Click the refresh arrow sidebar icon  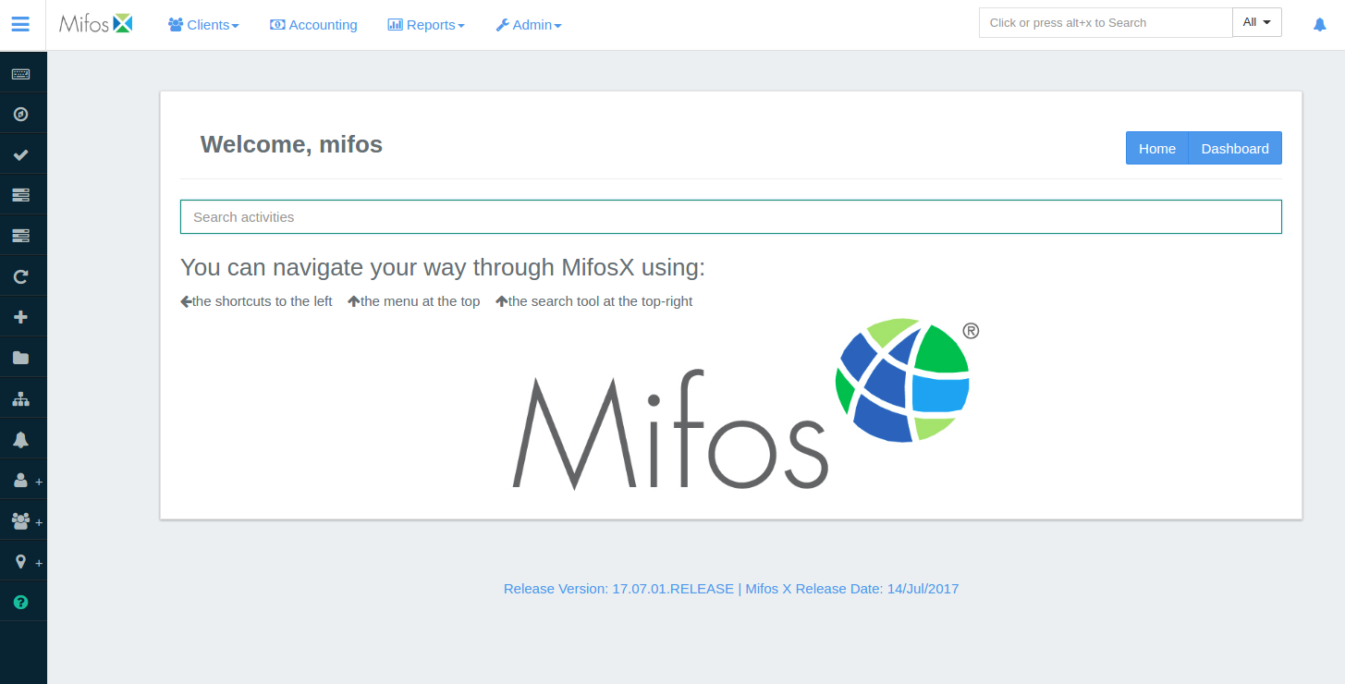(20, 276)
